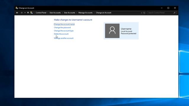This screenshot has height=106, width=189.
Task: Click Delete the account link
Action: (x=61, y=34)
